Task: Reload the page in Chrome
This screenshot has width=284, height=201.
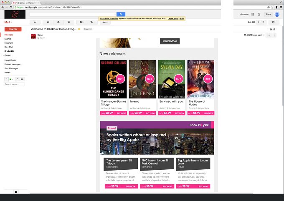Action: (11, 8)
